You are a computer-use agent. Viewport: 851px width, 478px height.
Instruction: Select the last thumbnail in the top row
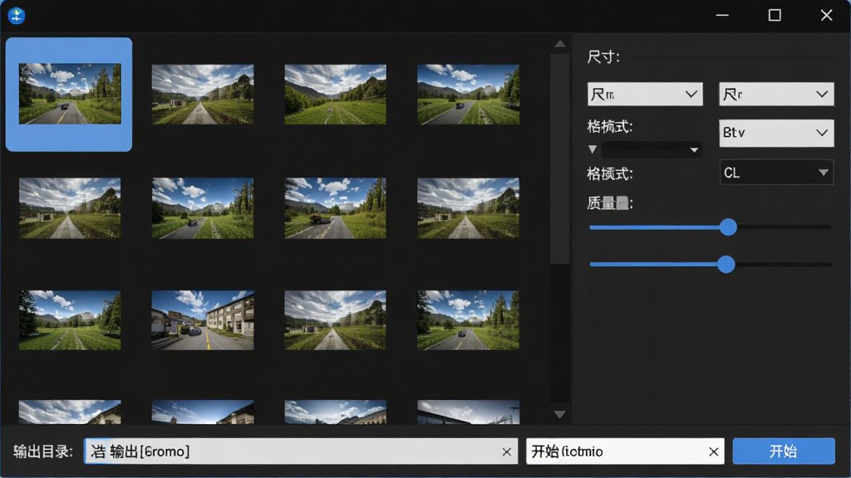pyautogui.click(x=469, y=95)
